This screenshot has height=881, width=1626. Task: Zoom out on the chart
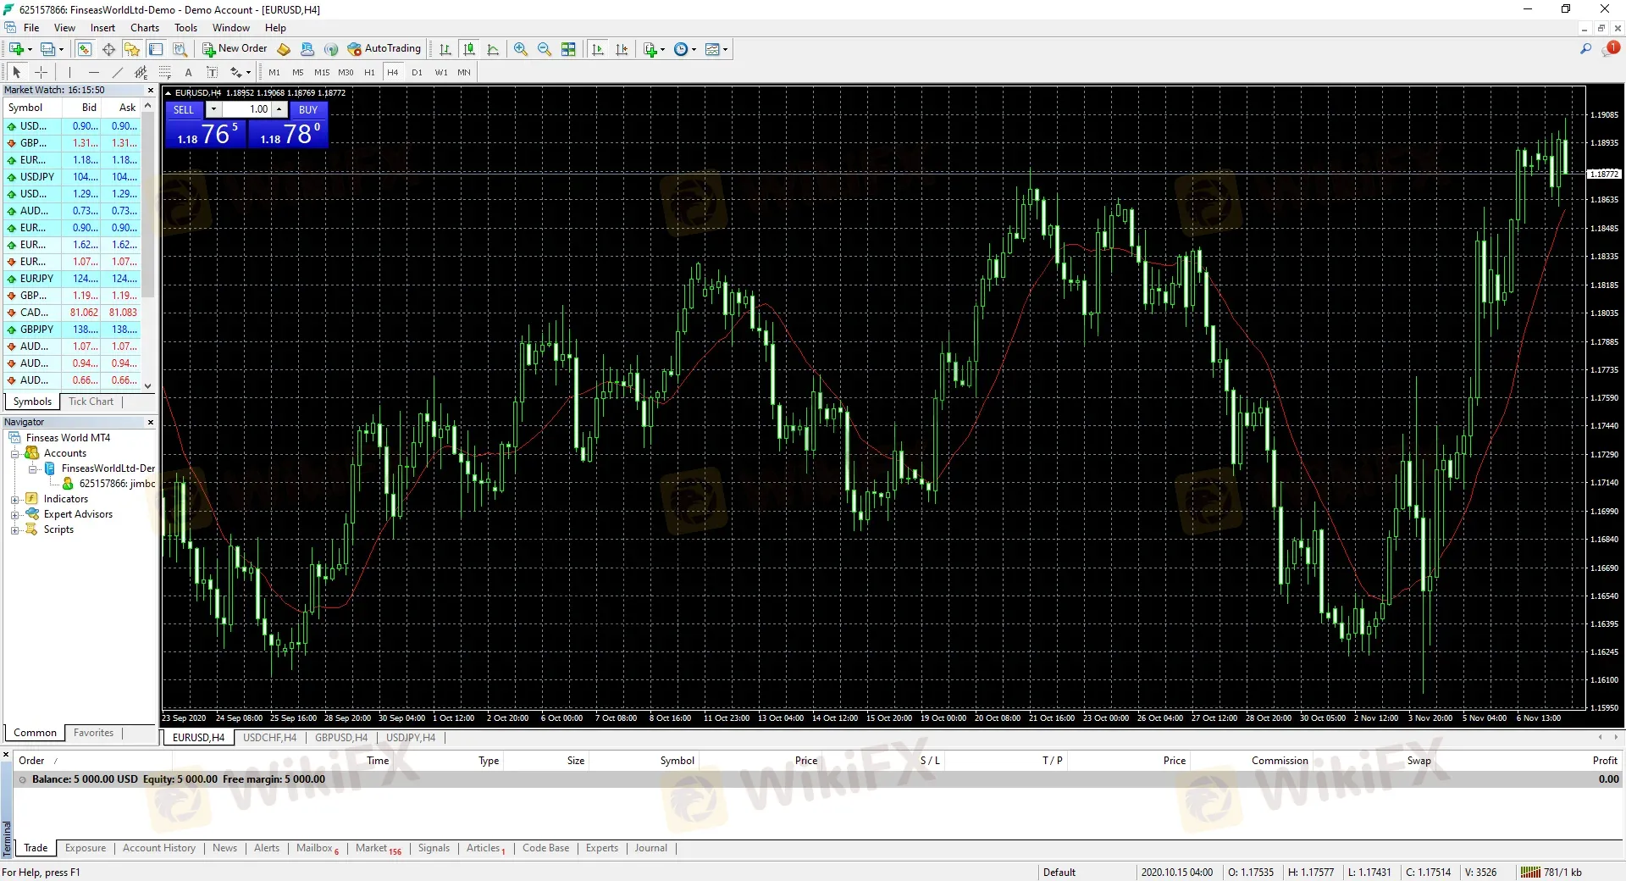pyautogui.click(x=545, y=49)
